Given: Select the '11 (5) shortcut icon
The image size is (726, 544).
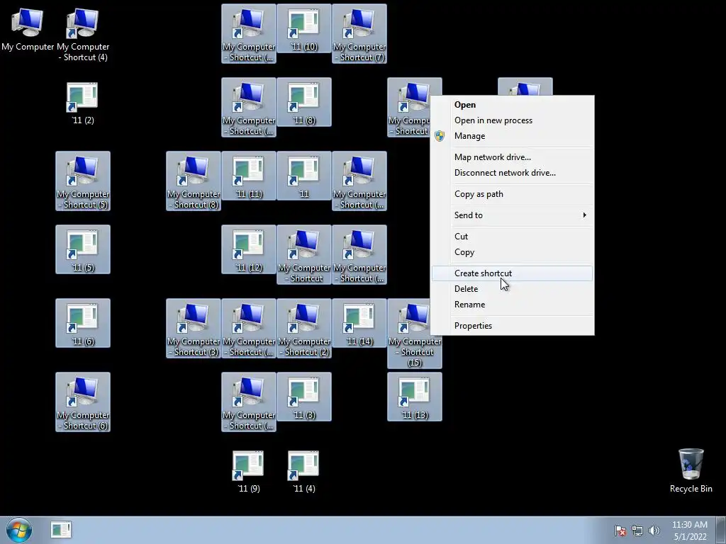Looking at the screenshot, I should point(83,249).
